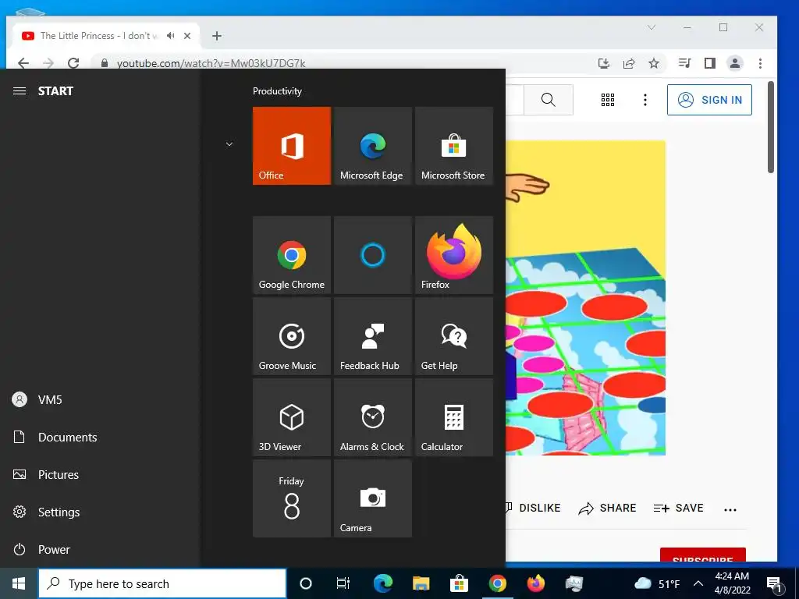Mute the tab audio speaker icon

(171, 36)
